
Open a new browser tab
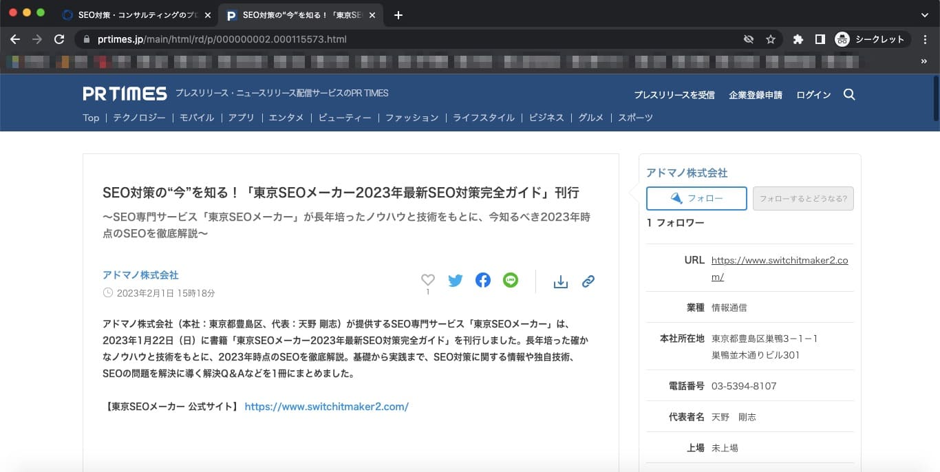[398, 15]
